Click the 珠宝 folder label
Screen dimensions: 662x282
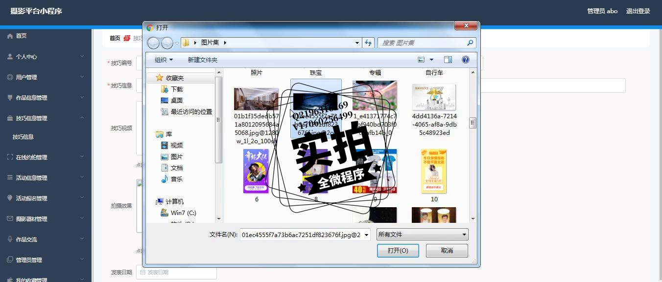pyautogui.click(x=316, y=73)
